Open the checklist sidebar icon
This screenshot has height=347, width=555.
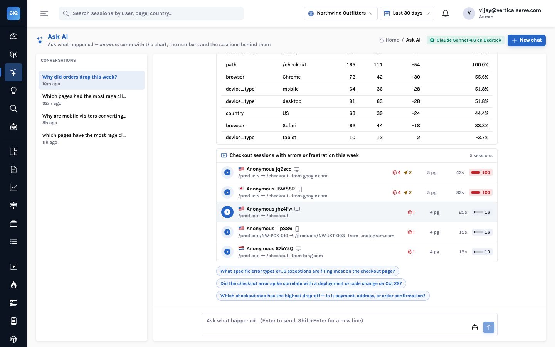[x=13, y=303]
